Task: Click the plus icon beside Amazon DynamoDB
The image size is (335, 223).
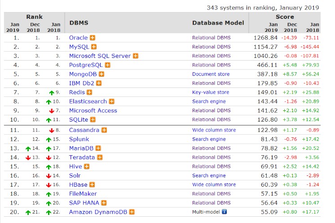Action: coord(132,212)
